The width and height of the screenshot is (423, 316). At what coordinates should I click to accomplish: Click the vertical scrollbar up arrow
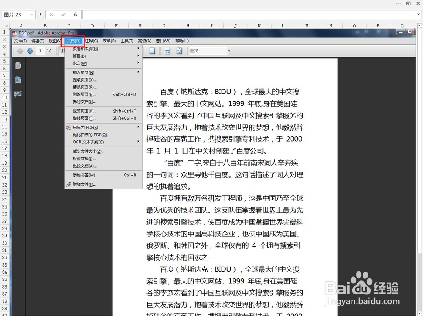tap(419, 26)
